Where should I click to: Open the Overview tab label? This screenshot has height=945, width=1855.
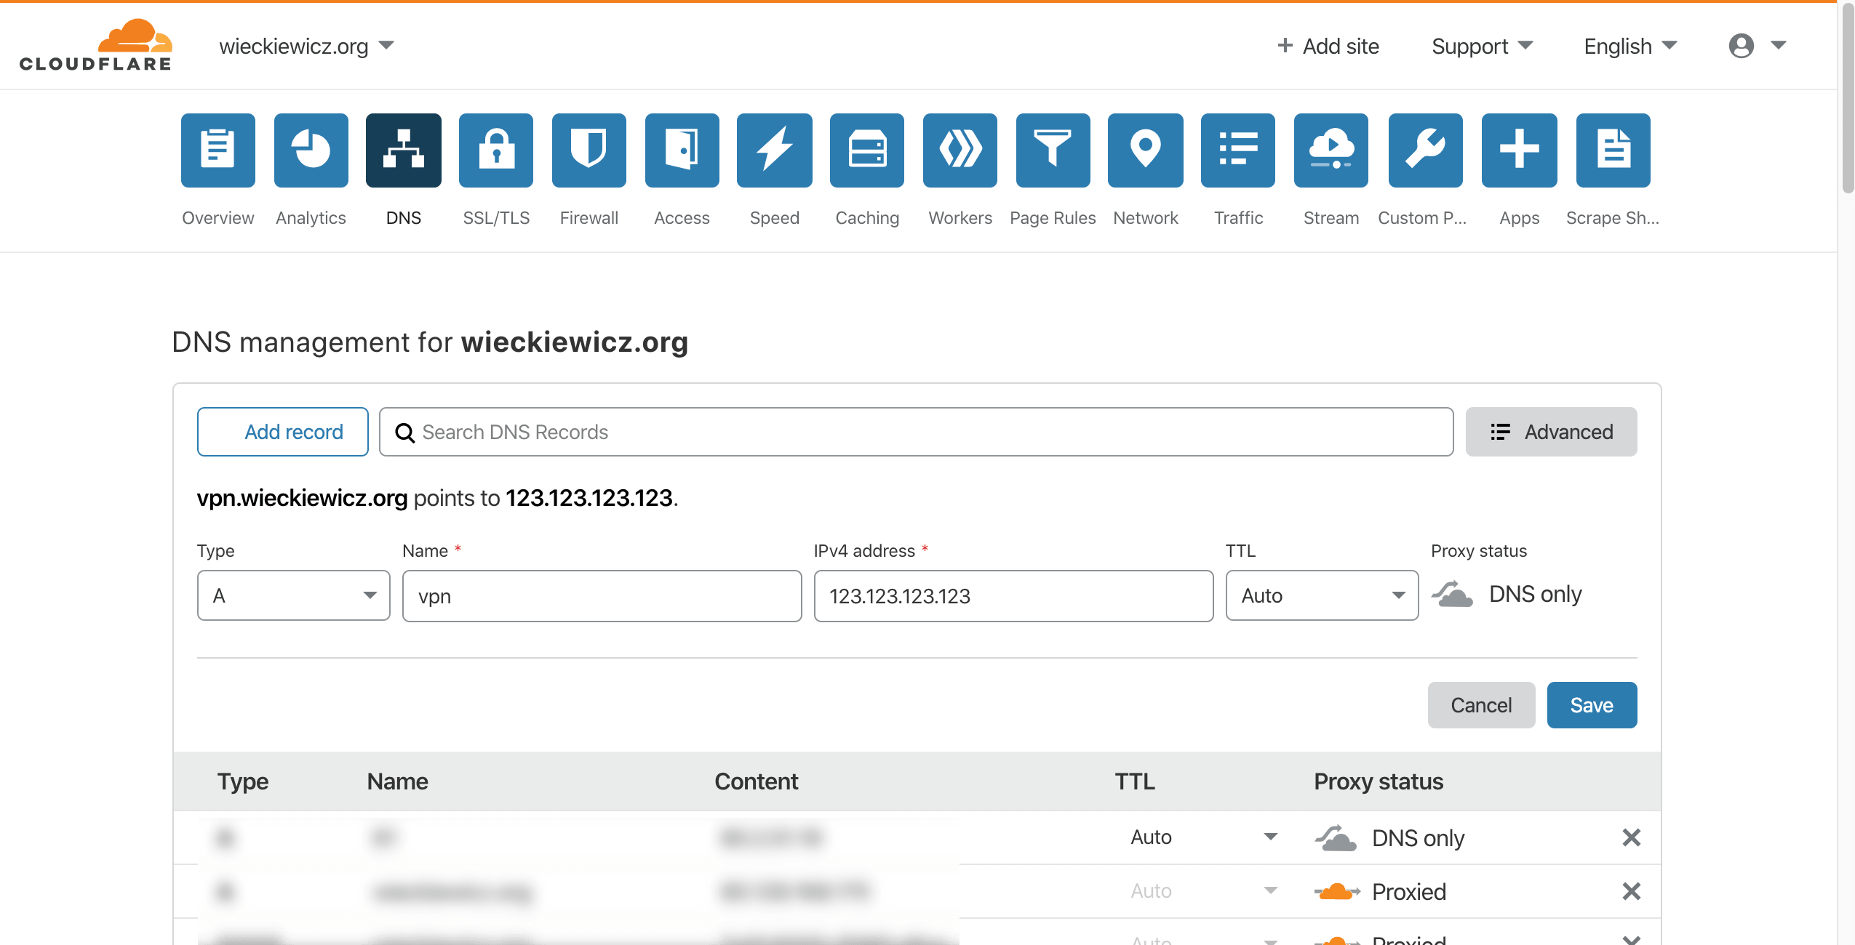point(218,218)
